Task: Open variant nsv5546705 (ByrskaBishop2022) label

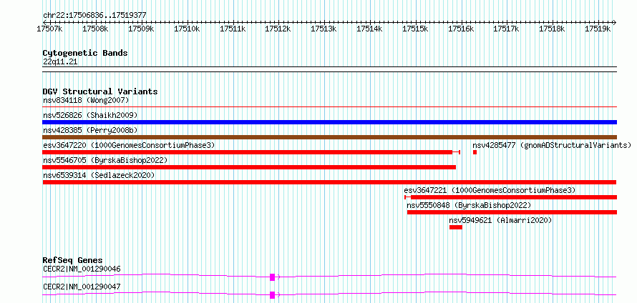Action: [x=105, y=160]
